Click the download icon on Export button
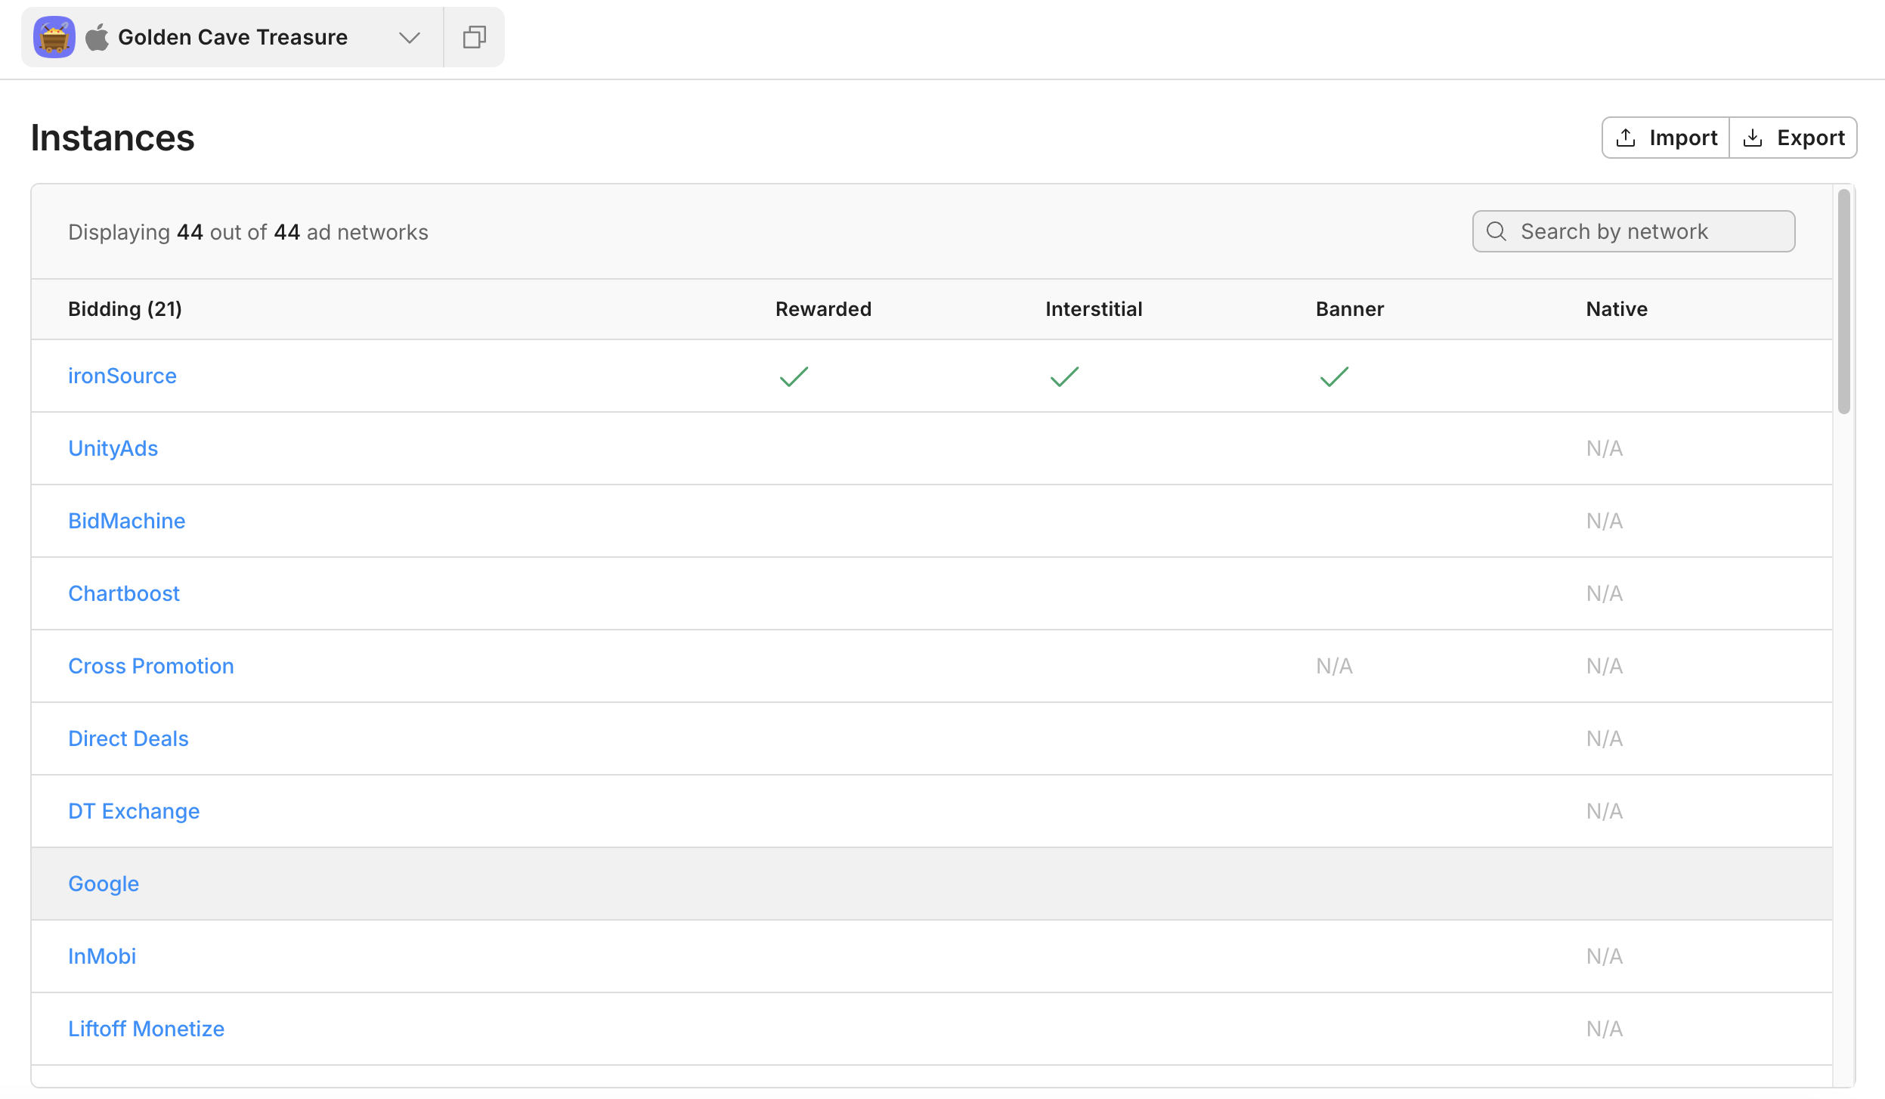 click(1753, 138)
